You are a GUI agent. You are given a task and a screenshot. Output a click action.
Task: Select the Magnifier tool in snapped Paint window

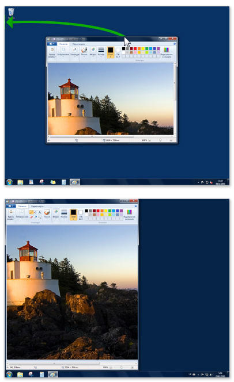[40, 217]
